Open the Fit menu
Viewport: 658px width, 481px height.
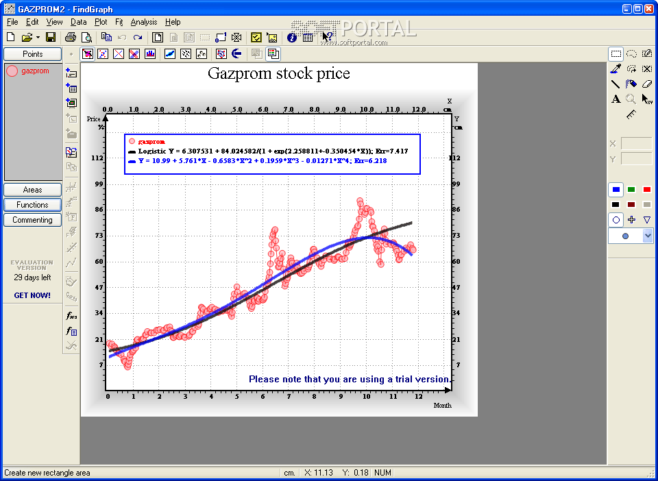tap(119, 22)
